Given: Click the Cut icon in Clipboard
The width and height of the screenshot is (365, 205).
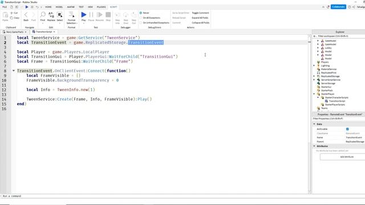Looking at the screenshot, I should pyautogui.click(x=11, y=13).
